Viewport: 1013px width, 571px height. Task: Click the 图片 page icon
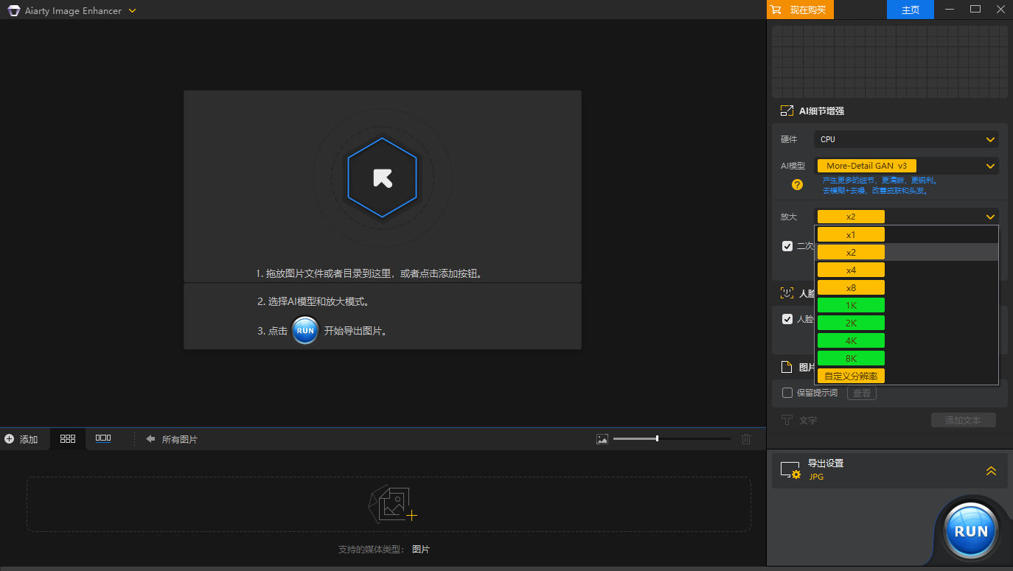(787, 366)
